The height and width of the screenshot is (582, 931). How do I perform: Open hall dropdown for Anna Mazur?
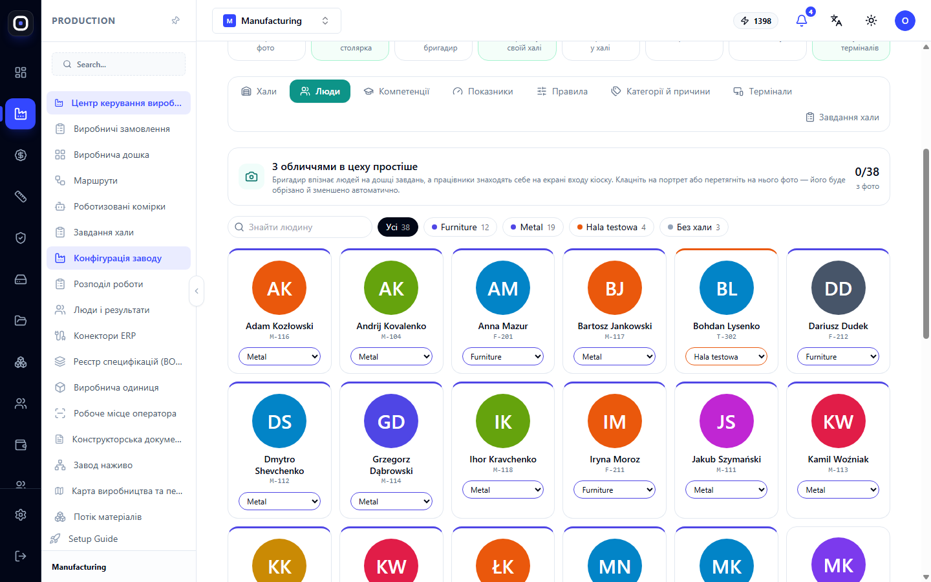coord(503,356)
